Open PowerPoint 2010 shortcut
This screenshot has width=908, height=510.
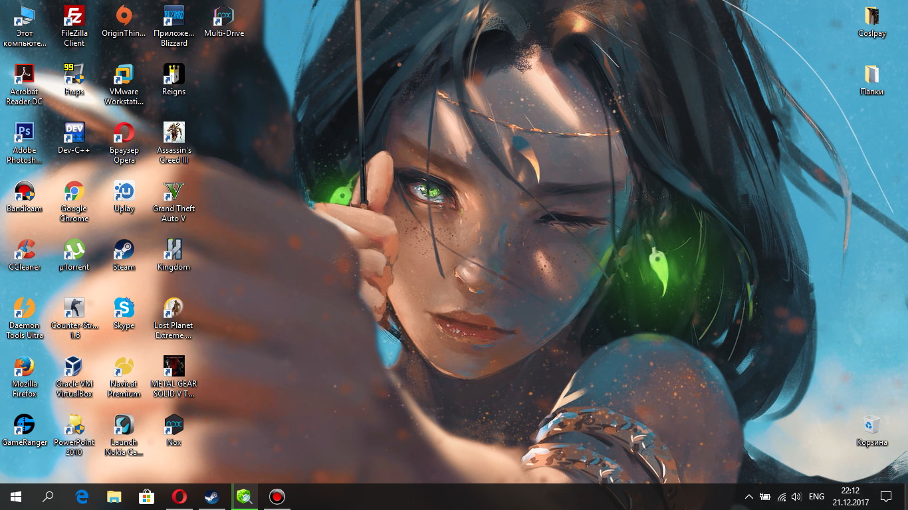coord(74,436)
